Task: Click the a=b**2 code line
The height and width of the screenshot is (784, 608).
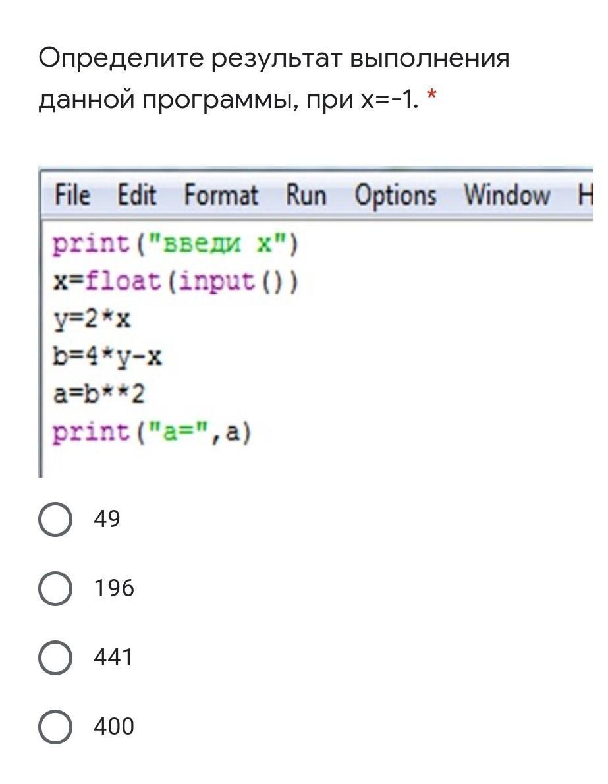Action: pyautogui.click(x=99, y=395)
